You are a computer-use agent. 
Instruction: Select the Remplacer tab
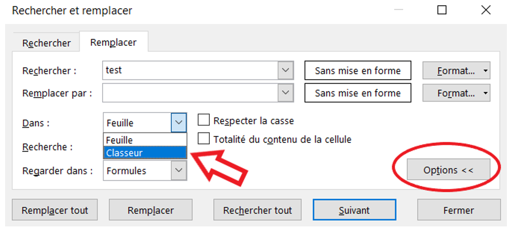(113, 42)
